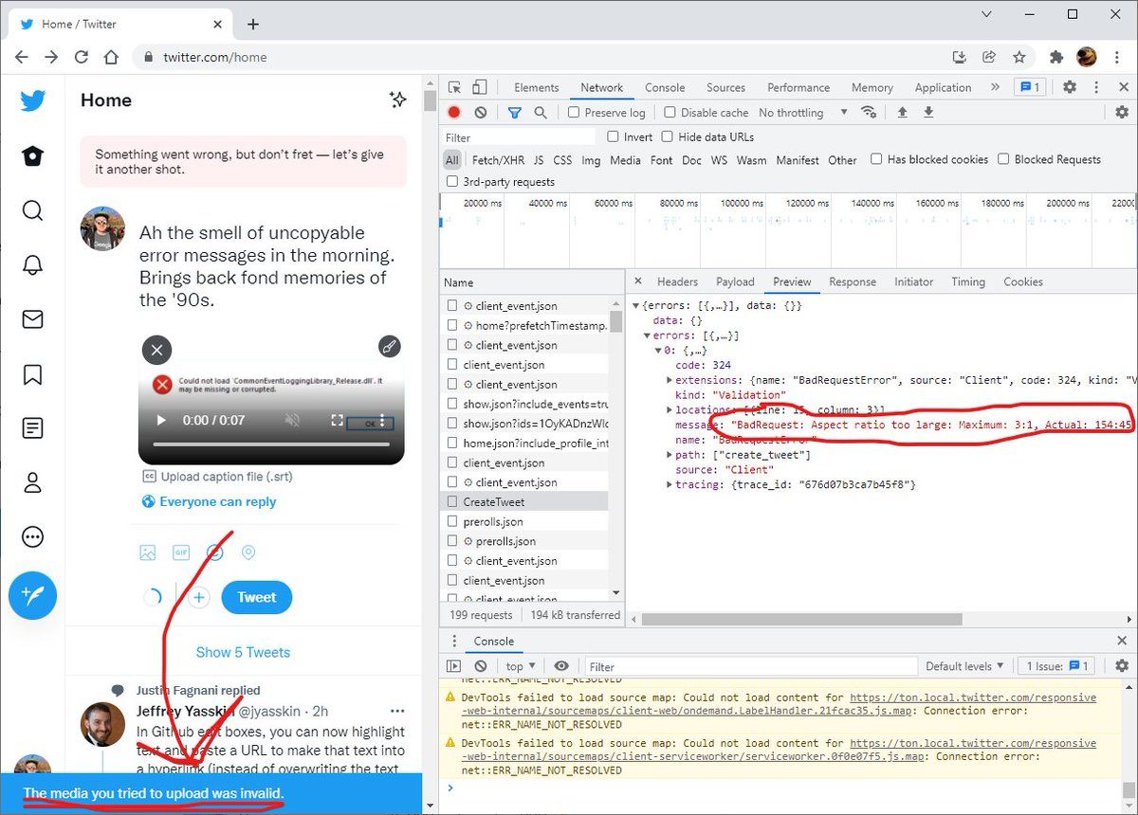The height and width of the screenshot is (815, 1138).
Task: Clear the network log
Action: click(481, 112)
